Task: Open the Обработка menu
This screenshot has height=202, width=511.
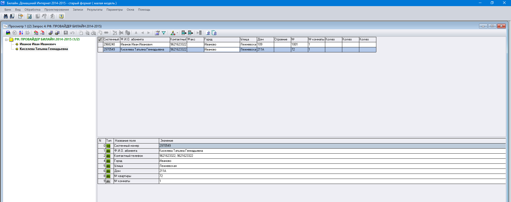Action: [32, 10]
